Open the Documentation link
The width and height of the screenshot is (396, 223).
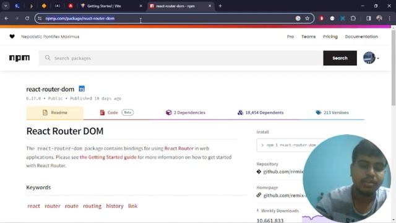point(361,37)
